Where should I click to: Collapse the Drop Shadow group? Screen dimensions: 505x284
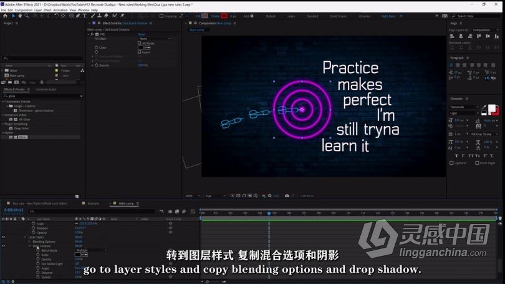30,246
